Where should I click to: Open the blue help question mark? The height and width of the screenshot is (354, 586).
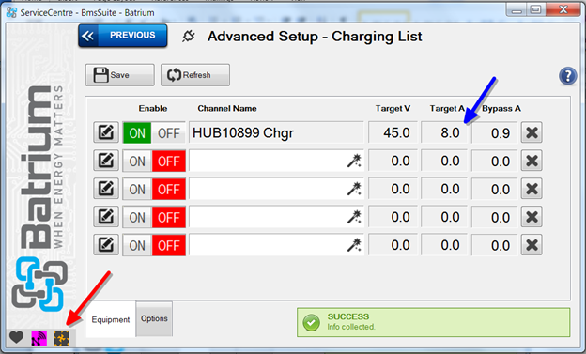click(x=567, y=76)
